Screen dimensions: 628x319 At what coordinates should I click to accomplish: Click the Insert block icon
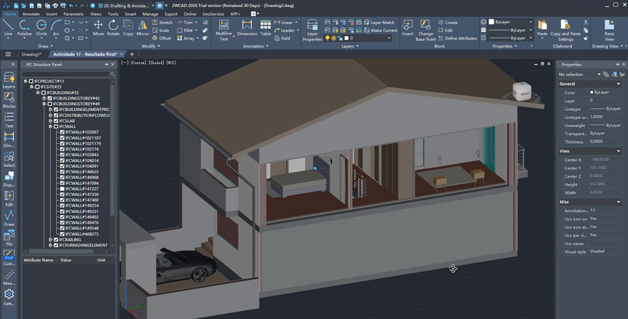pyautogui.click(x=408, y=27)
